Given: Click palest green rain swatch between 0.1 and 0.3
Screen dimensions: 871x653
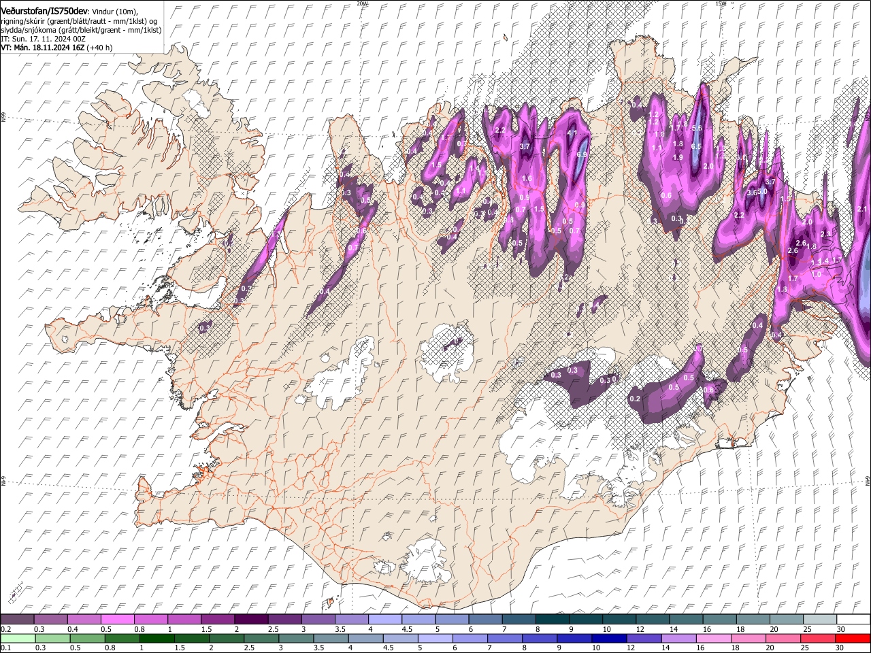Looking at the screenshot, I should click(x=18, y=638).
